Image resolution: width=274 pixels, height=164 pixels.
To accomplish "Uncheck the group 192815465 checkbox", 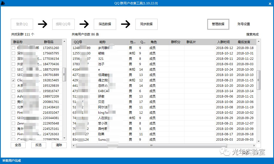I will [x=13, y=80].
